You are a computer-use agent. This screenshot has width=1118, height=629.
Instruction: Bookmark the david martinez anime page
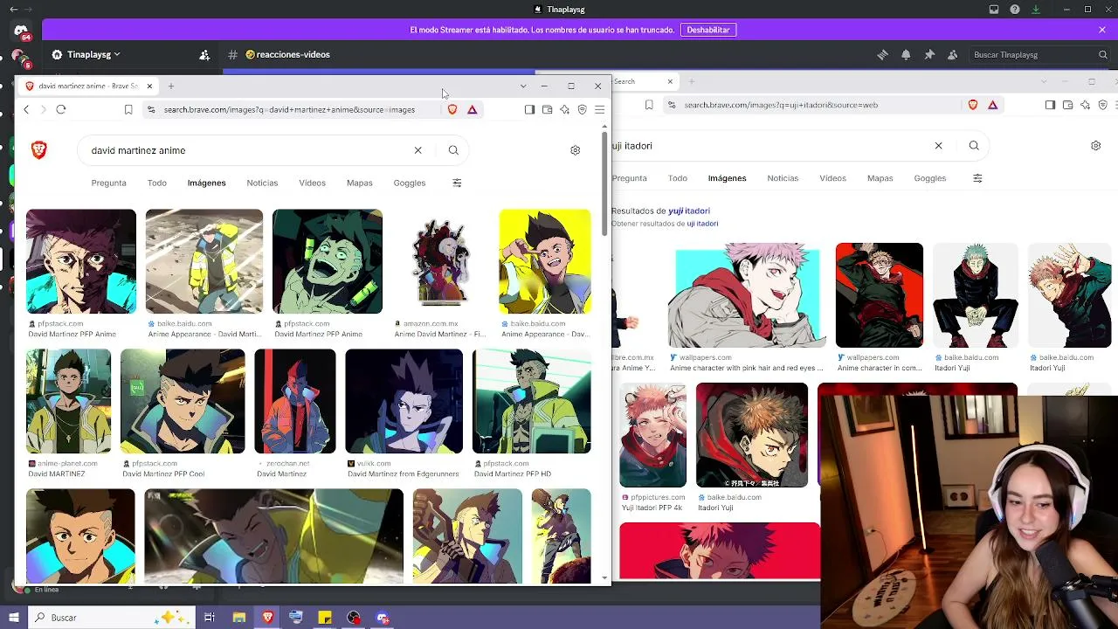[x=128, y=109]
